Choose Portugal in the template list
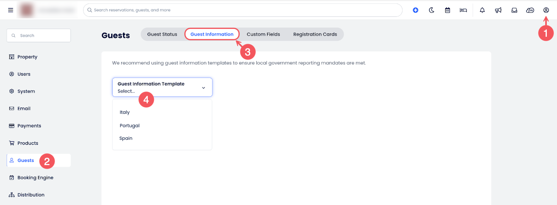Image resolution: width=557 pixels, height=205 pixels. coord(129,126)
